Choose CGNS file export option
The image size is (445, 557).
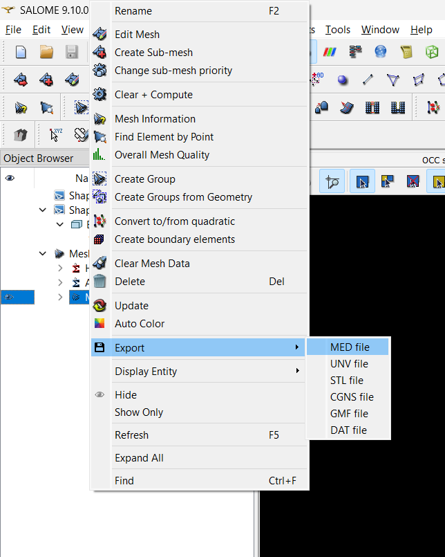point(348,396)
